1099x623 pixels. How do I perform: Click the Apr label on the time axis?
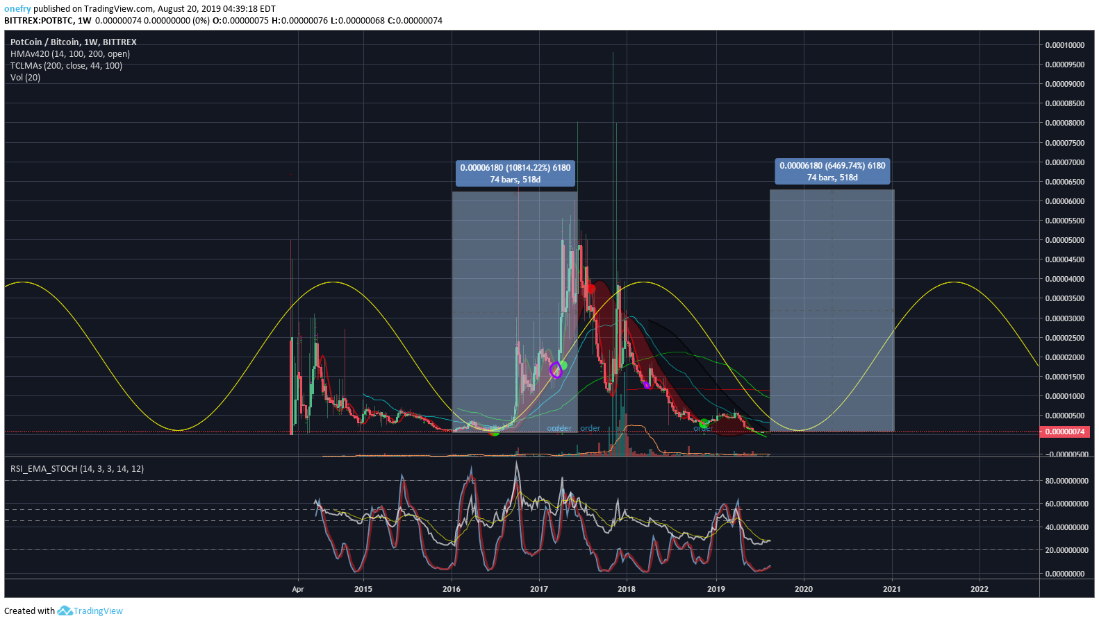(x=298, y=589)
